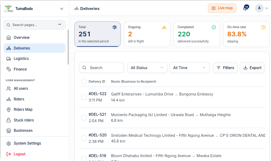View Stuck riders list

[35, 120]
